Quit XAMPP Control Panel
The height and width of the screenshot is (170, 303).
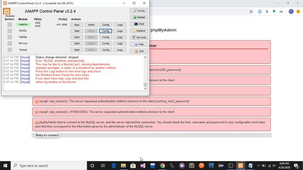coord(139,51)
